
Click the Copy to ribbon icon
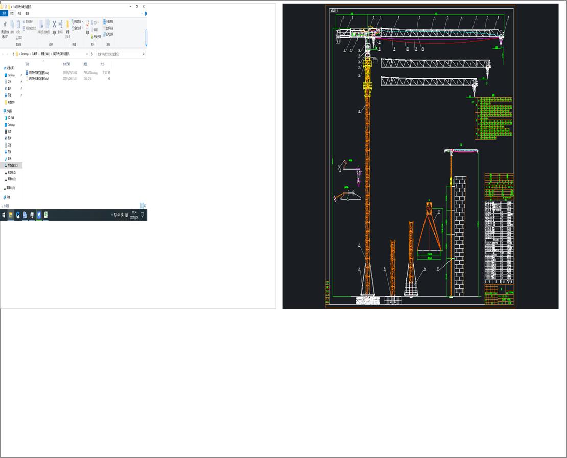point(47,24)
